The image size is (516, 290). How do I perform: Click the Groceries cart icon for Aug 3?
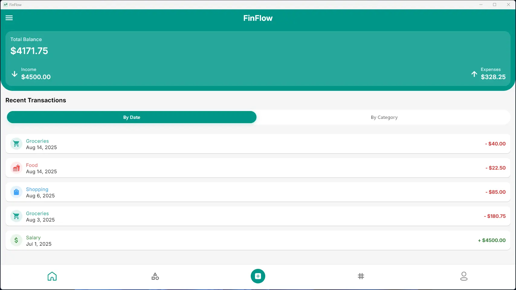pos(16,216)
